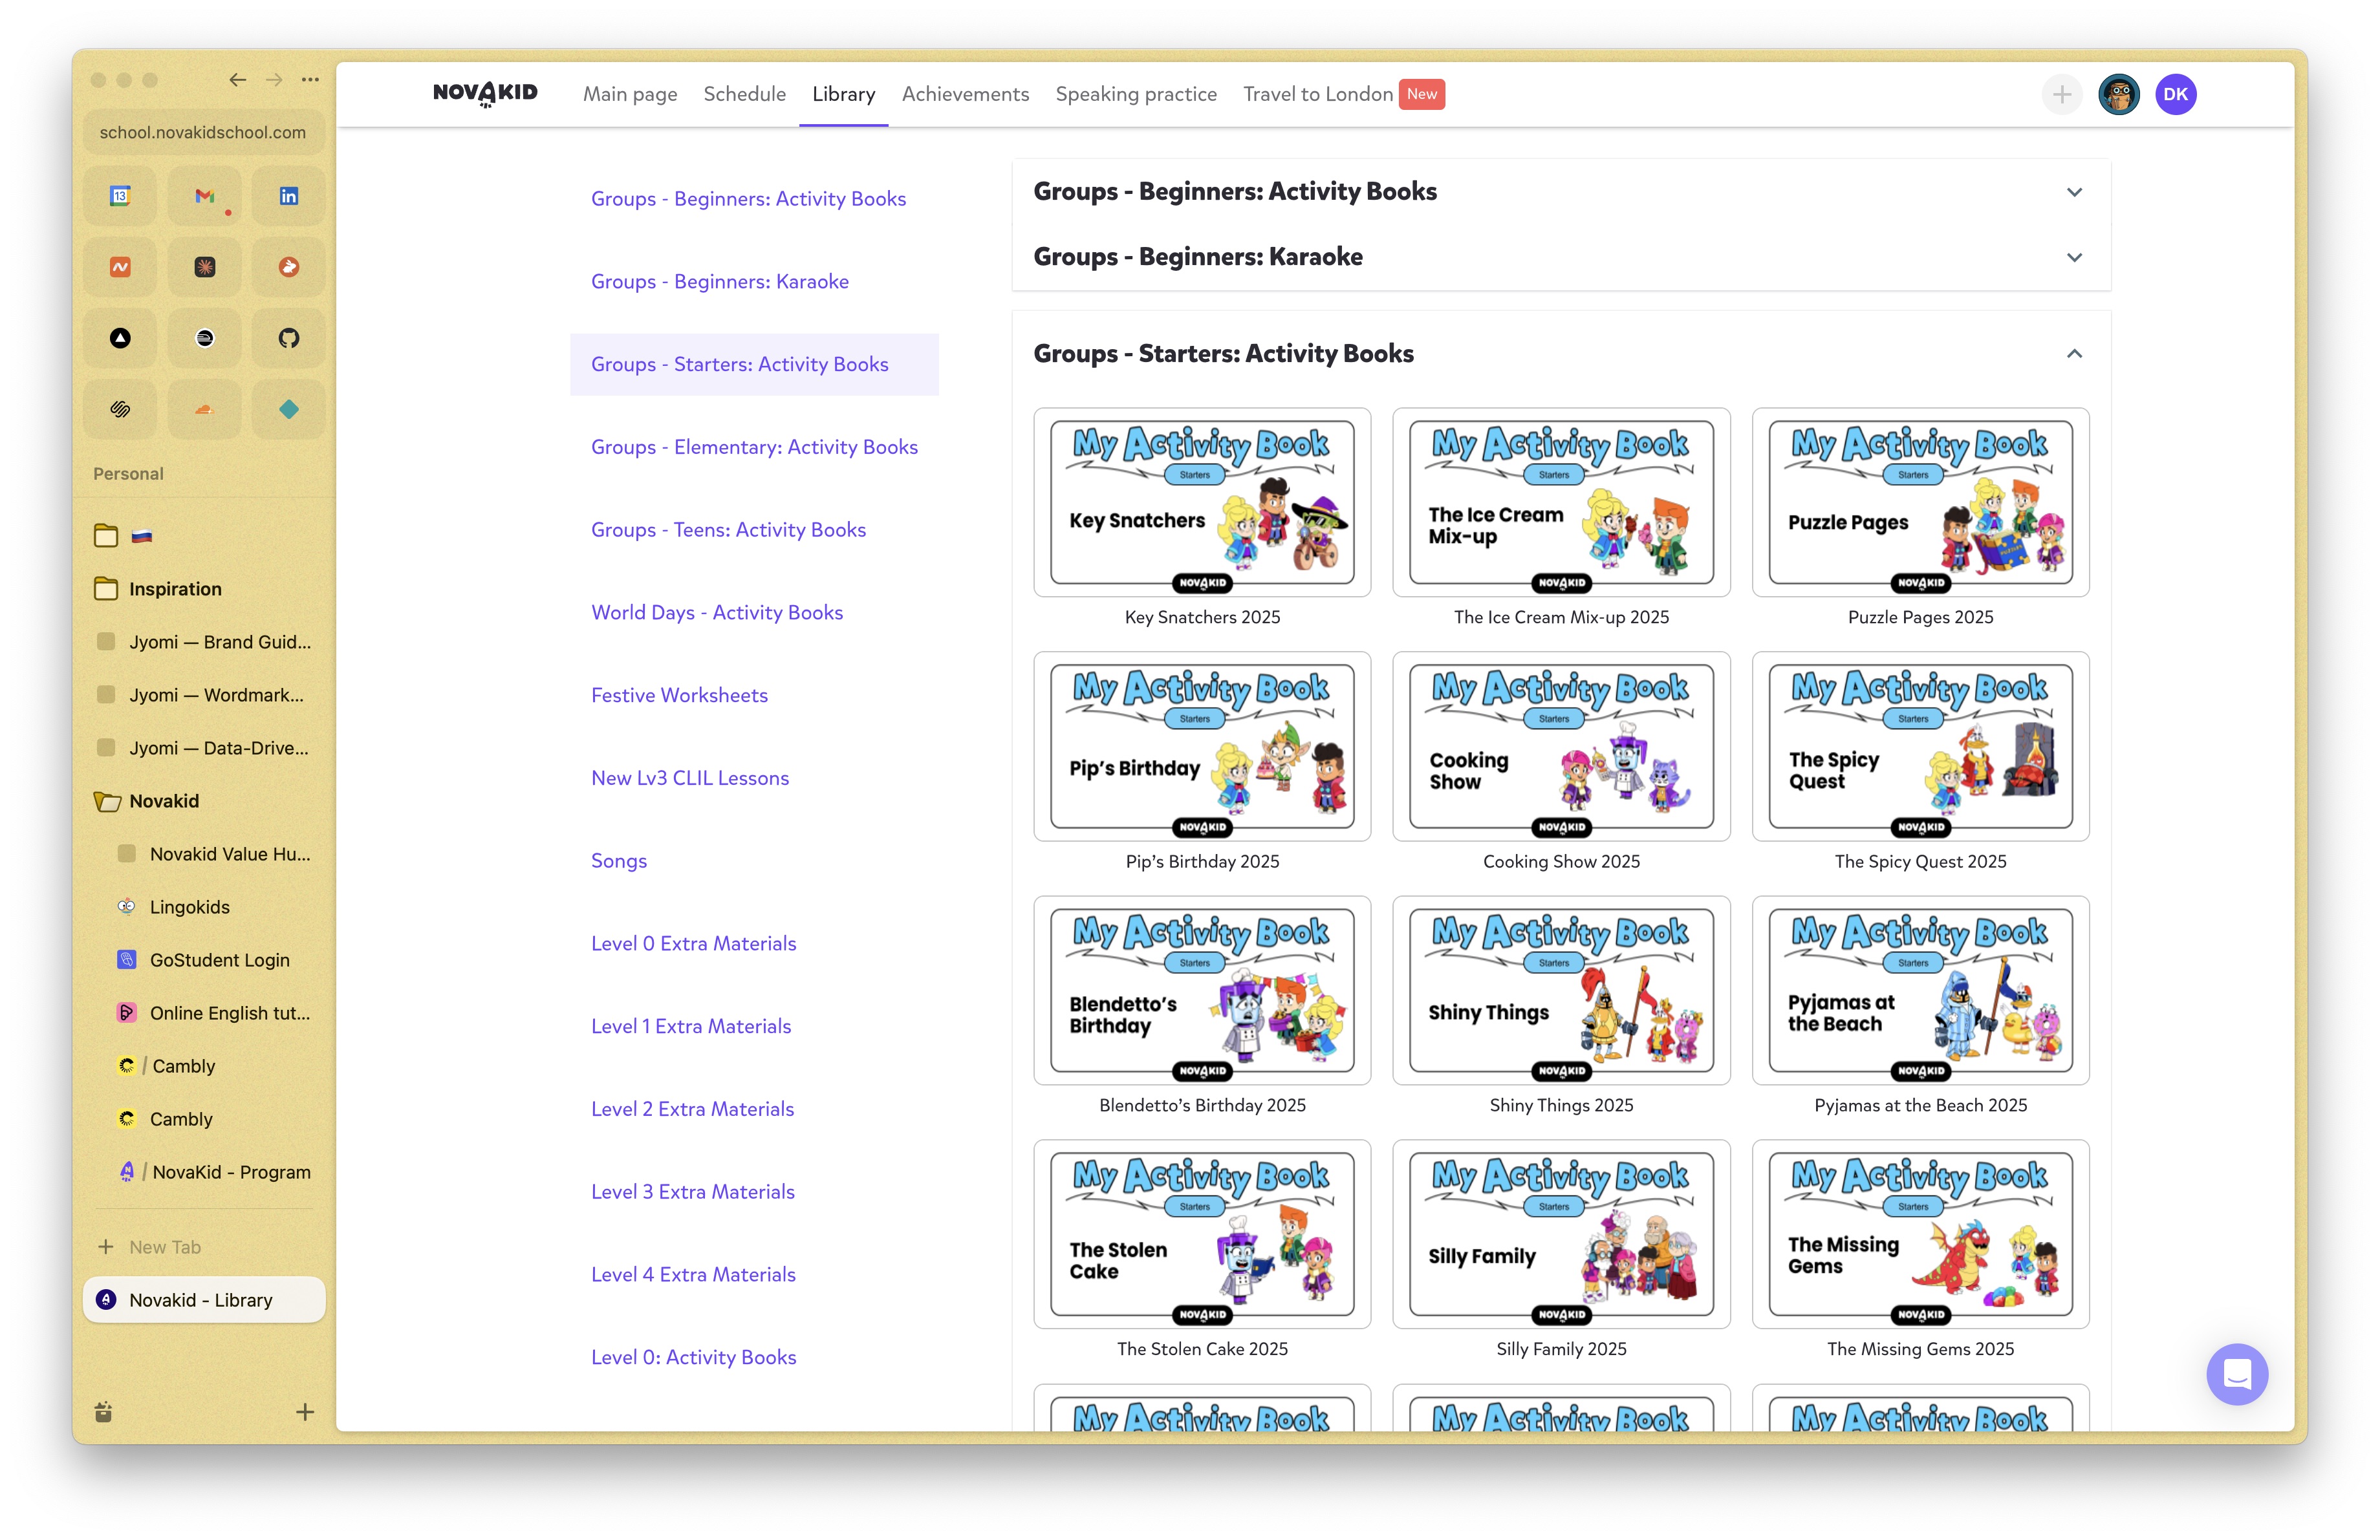
Task: Open the GitHub pinned tab icon
Action: 288,337
